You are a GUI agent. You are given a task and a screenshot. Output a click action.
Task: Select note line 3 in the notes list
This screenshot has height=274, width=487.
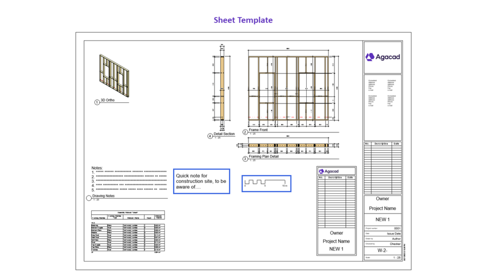[x=129, y=181]
